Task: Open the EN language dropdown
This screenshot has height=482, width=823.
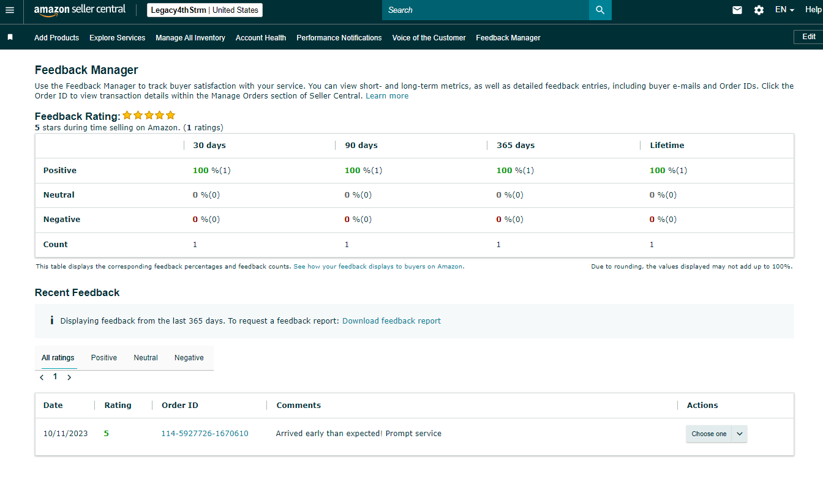Action: pos(784,10)
